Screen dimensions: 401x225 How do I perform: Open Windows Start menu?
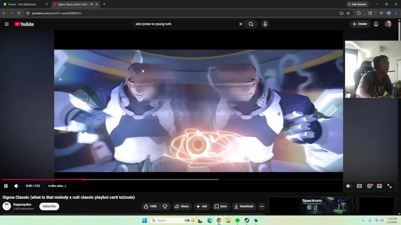pos(144,221)
